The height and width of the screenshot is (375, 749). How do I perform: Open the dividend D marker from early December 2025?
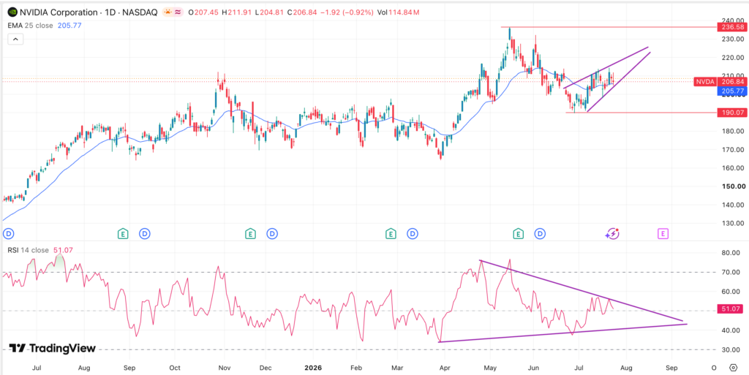272,234
